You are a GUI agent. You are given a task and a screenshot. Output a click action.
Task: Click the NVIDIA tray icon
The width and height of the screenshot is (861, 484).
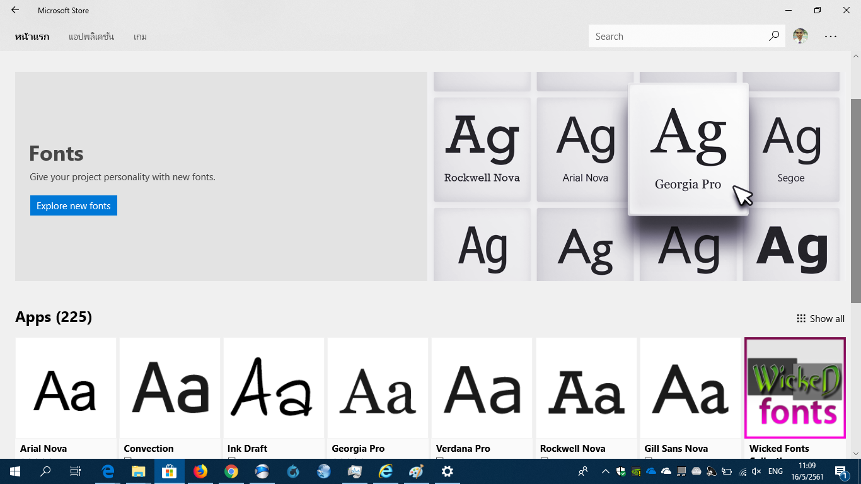[x=636, y=471]
